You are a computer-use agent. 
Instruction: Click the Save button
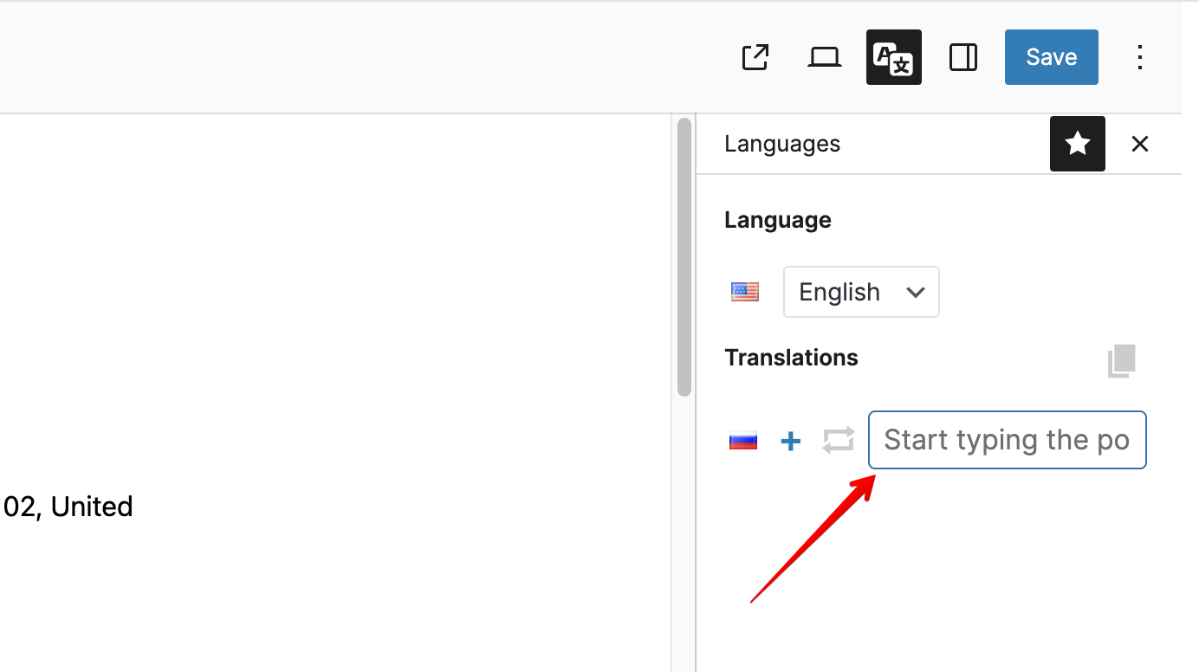[1051, 57]
